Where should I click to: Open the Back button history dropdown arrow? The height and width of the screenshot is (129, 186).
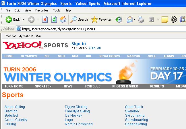23,19
